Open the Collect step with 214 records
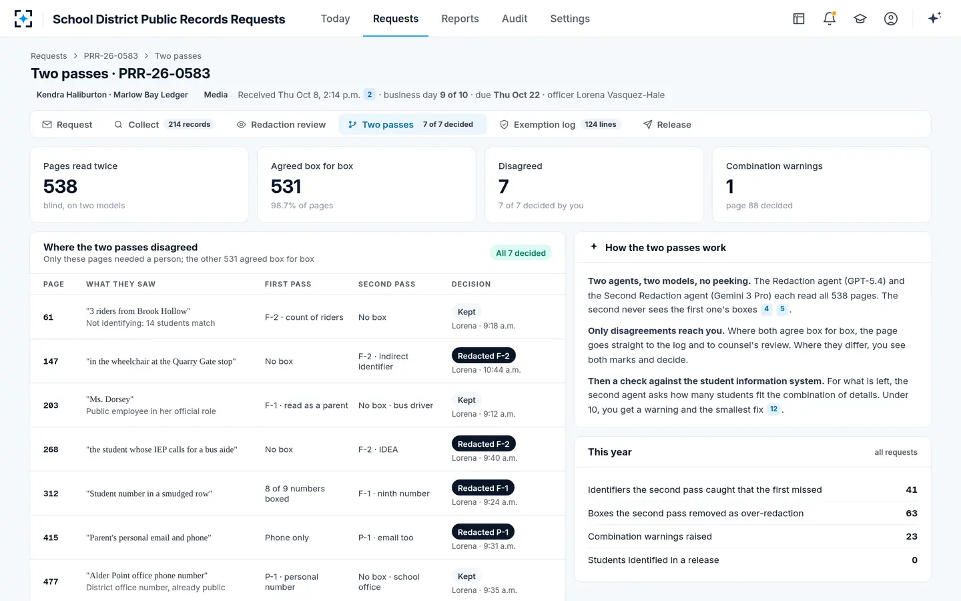Image resolution: width=961 pixels, height=601 pixels. (x=163, y=125)
